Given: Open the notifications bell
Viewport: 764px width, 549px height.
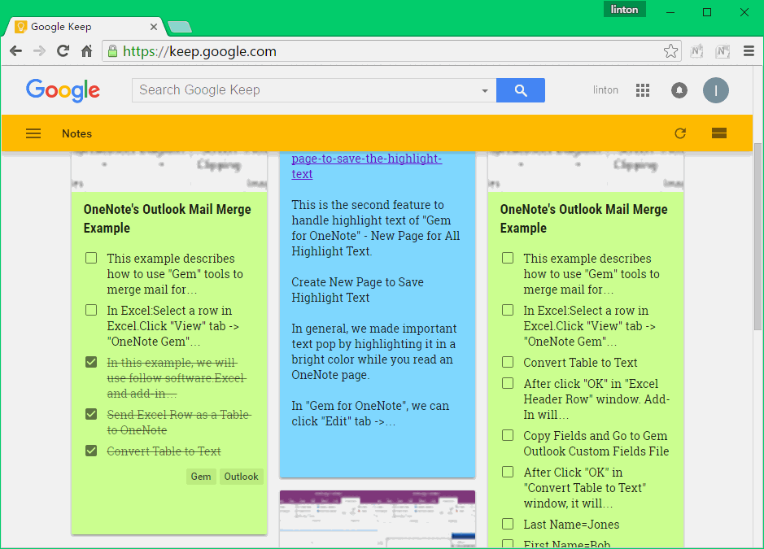Looking at the screenshot, I should point(679,90).
